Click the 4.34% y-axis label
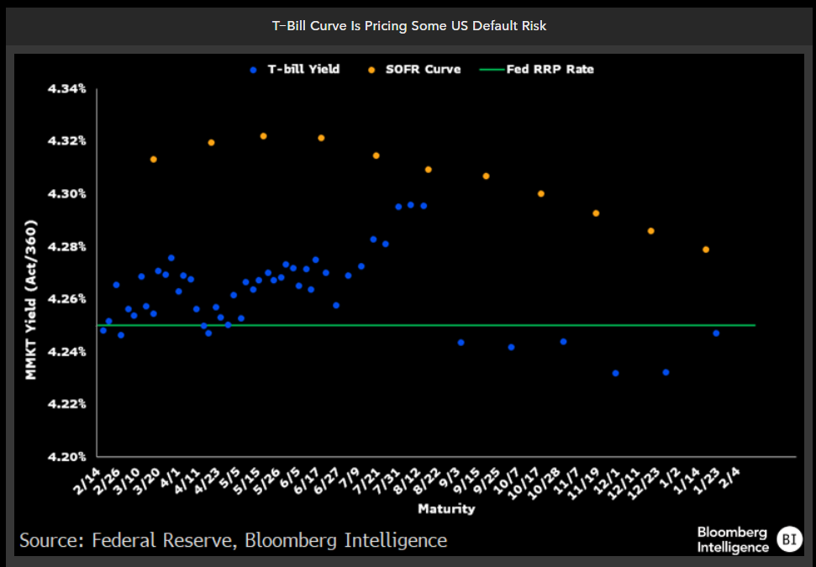Viewport: 816px width, 567px height. tap(69, 89)
